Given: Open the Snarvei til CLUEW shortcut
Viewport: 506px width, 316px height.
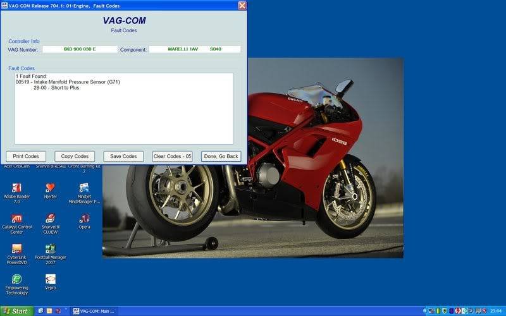Looking at the screenshot, I should 51,218.
